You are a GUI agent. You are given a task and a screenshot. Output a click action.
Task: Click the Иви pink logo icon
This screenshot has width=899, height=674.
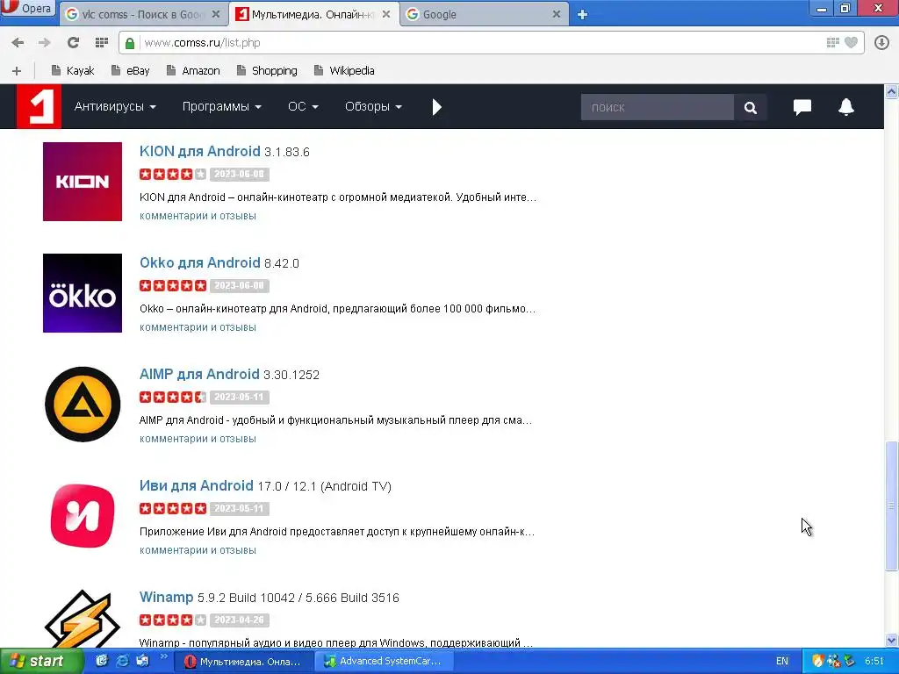coord(83,516)
